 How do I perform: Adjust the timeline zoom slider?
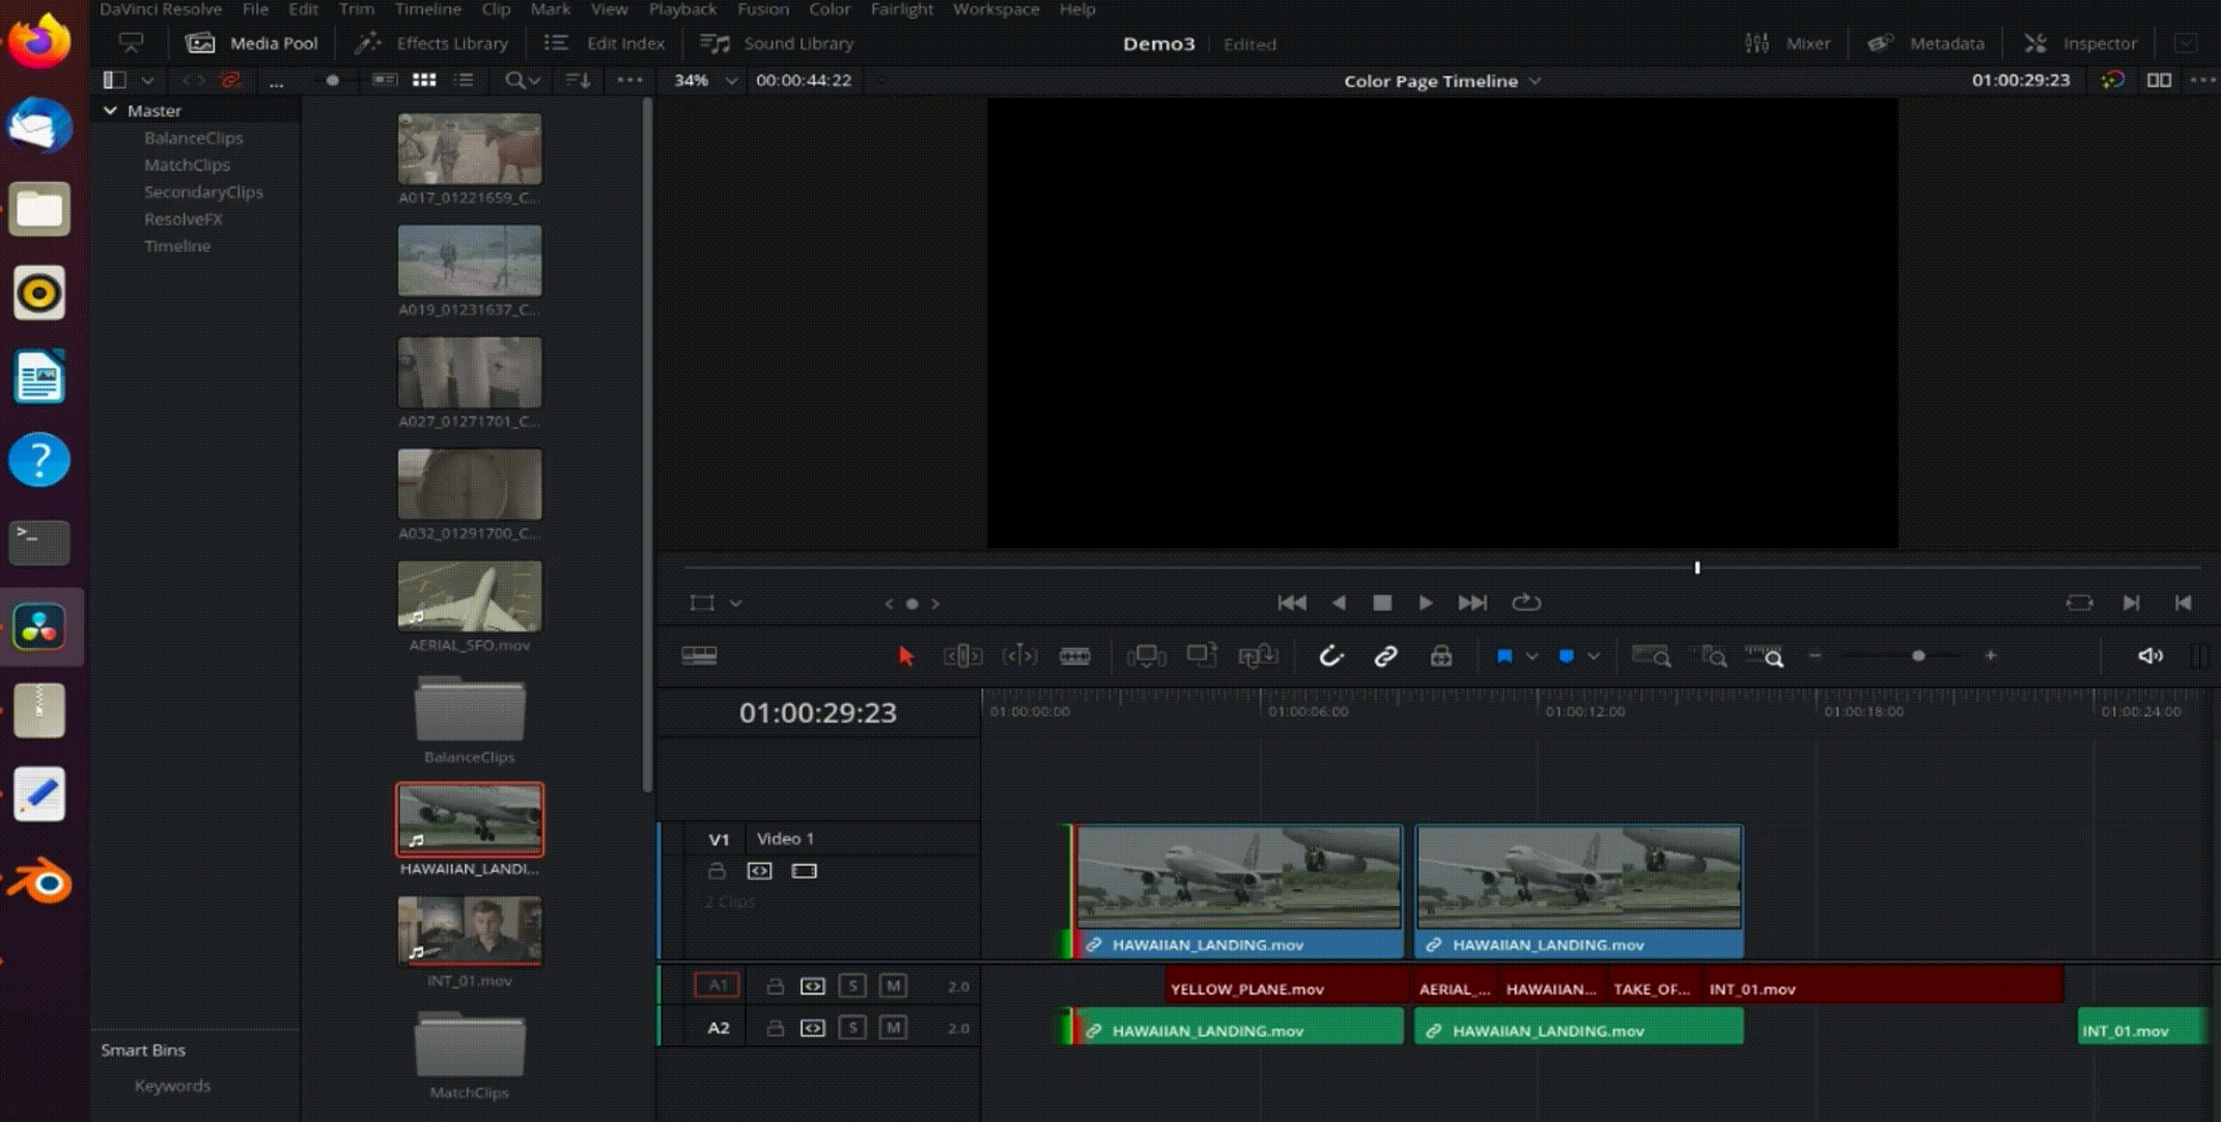1918,655
